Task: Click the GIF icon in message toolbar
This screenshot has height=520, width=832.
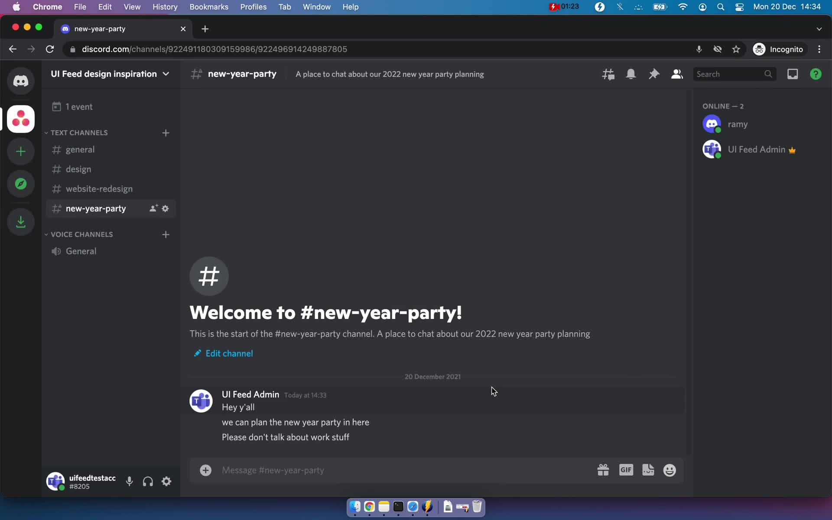Action: pos(625,470)
